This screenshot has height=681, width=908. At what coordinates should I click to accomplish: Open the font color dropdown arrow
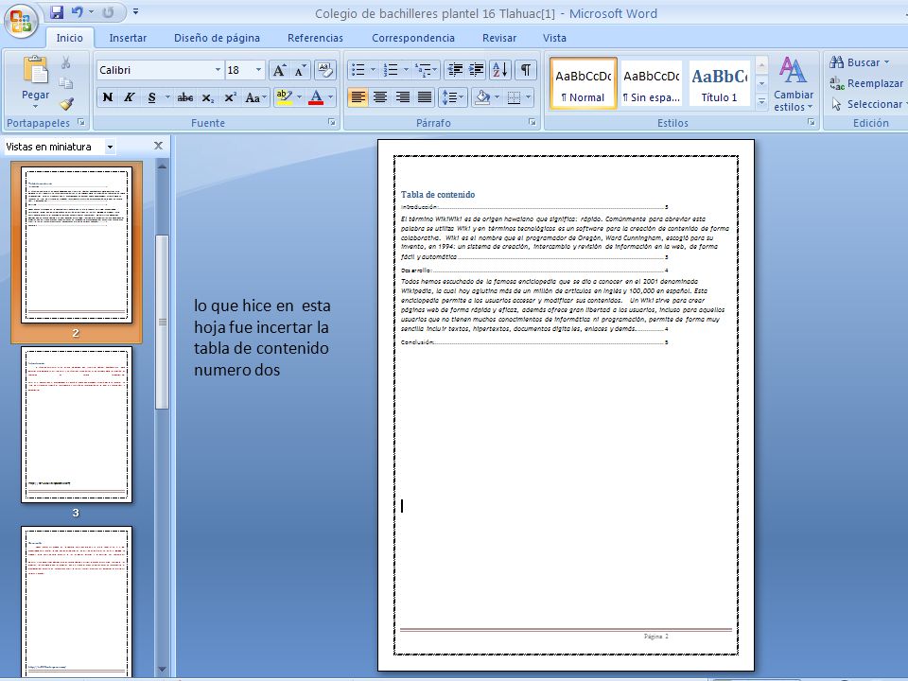tap(331, 97)
